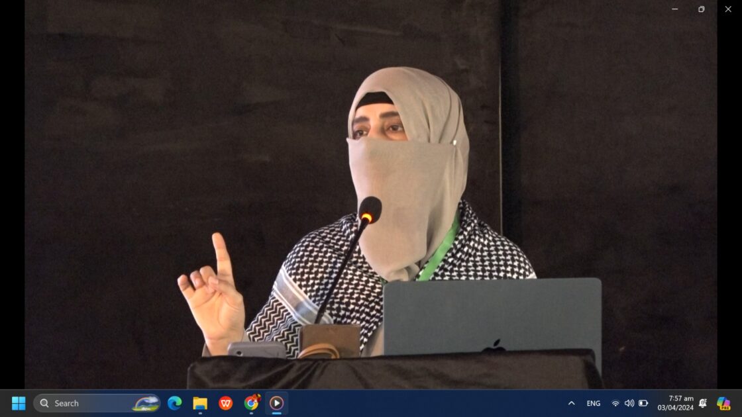The width and height of the screenshot is (742, 417).
Task: Open the Windows Start menu
Action: click(19, 403)
